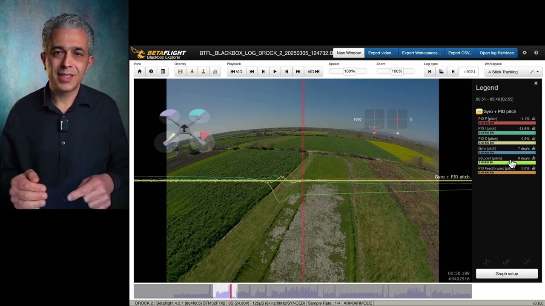Click the 6S (24.96V) status bar entry
Screen dimensions: 545x306
pos(239,303)
